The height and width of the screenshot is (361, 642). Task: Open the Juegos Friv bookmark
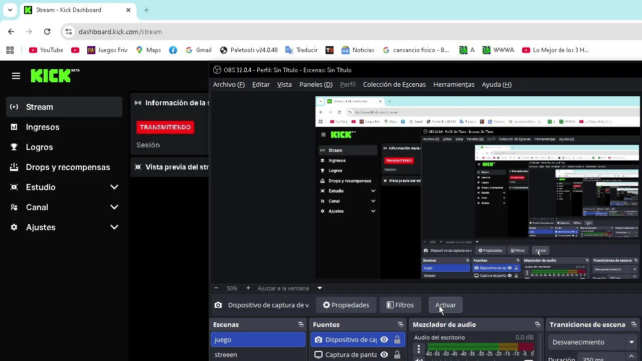click(107, 50)
